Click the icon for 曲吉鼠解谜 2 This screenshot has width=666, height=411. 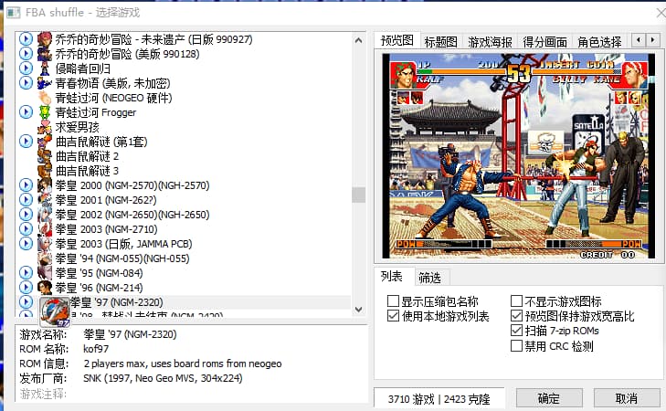pyautogui.click(x=44, y=156)
